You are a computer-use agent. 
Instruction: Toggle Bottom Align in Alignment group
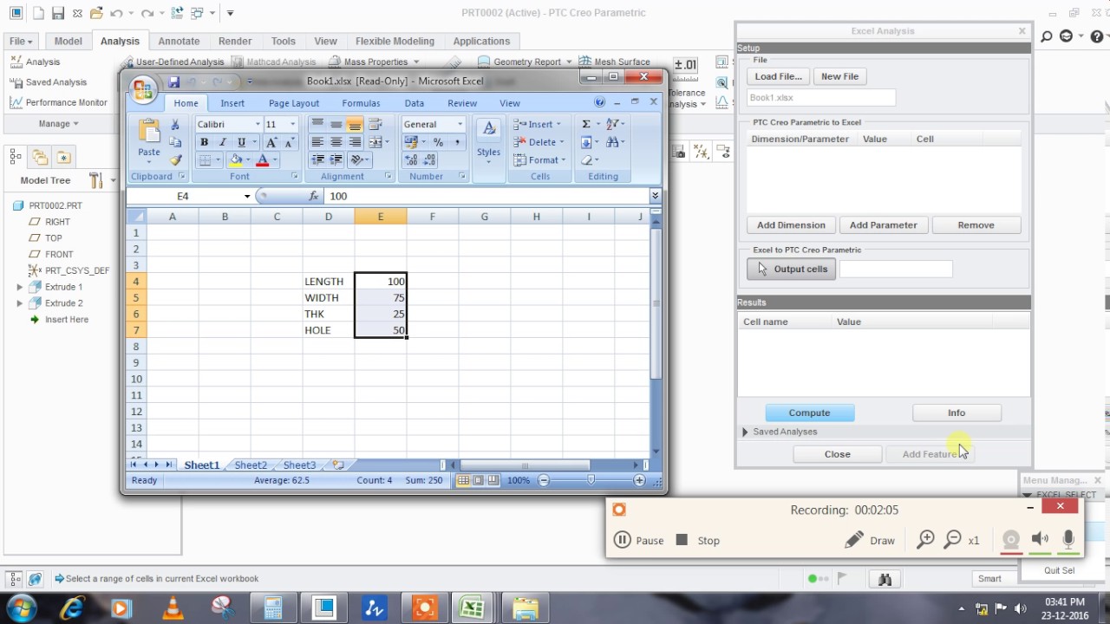354,125
